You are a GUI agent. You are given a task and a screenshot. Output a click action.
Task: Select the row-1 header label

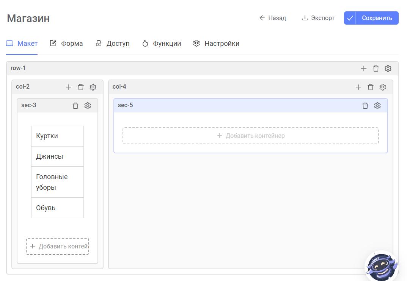pyautogui.click(x=18, y=68)
